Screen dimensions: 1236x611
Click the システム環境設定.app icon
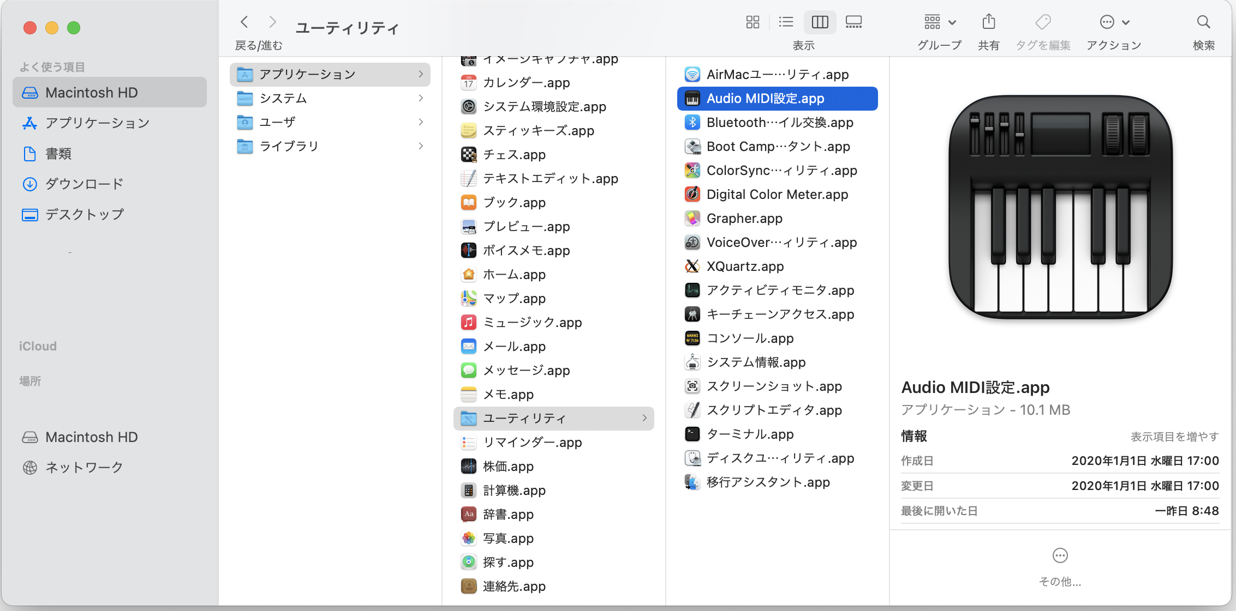coord(469,107)
